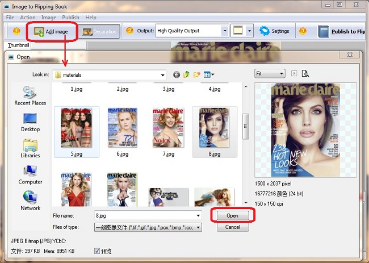Select Network in the sidebar
The width and height of the screenshot is (369, 263).
30,201
